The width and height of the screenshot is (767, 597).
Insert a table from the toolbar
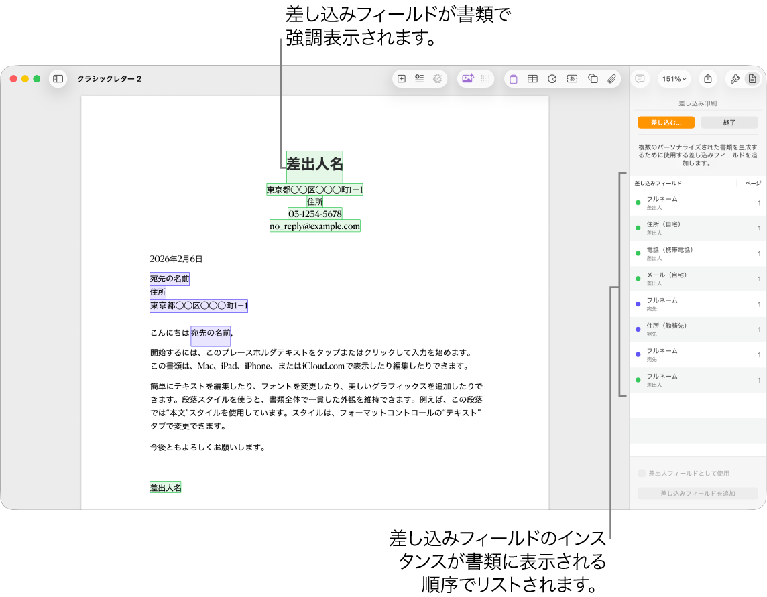tap(533, 78)
